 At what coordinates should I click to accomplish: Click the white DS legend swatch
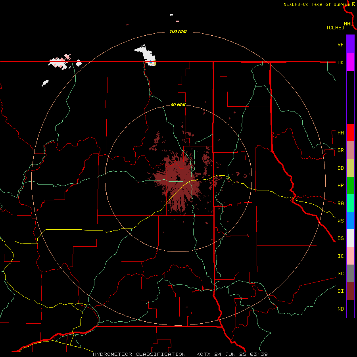[350, 238]
